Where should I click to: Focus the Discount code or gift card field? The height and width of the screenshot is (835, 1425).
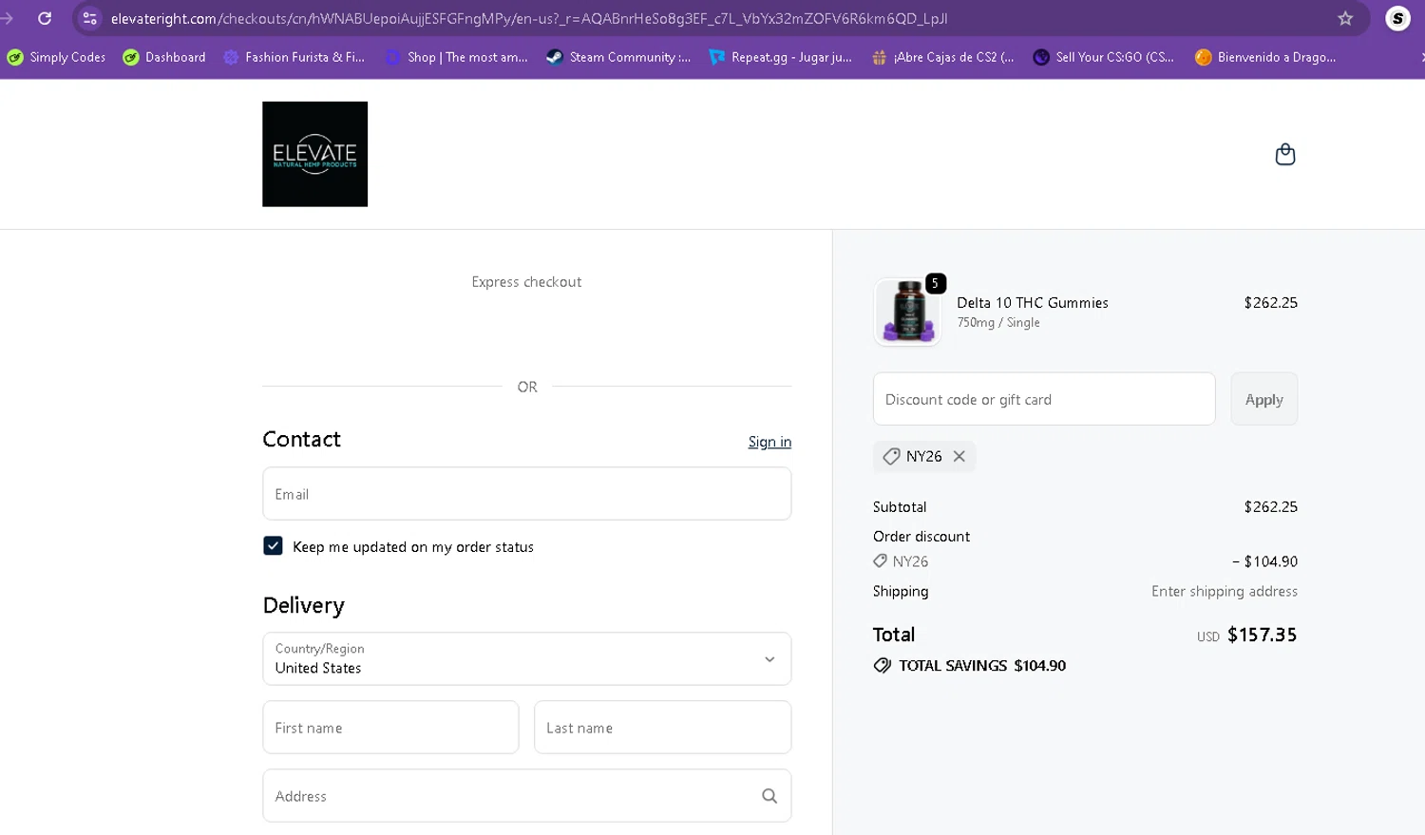(x=1044, y=399)
